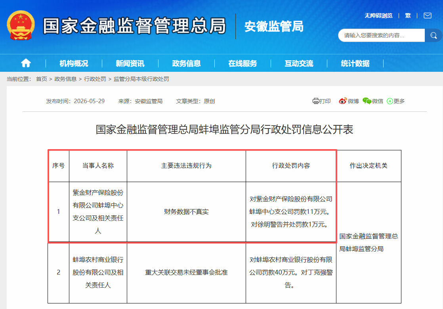Open the 互动交流 menu
Screen dimensions: 443x309
(299, 63)
